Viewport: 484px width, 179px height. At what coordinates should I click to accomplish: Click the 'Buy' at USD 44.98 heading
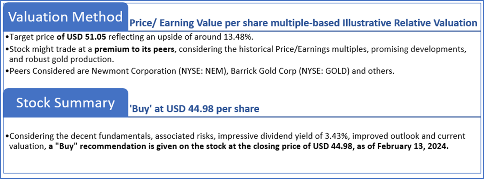[194, 109]
